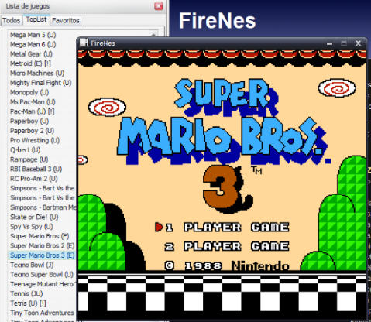This screenshot has height=322, width=371.
Task: Switch to the Favoritos tab
Action: (x=66, y=20)
